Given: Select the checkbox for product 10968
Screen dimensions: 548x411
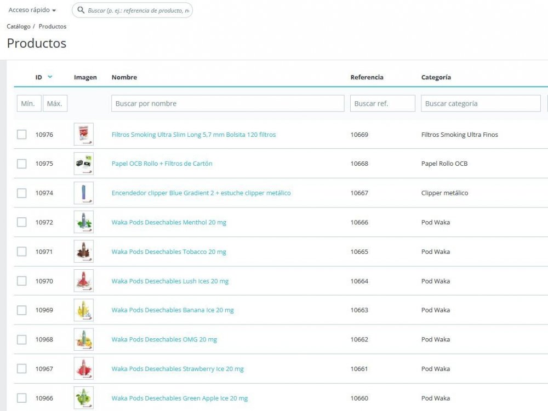Looking at the screenshot, I should tap(22, 339).
